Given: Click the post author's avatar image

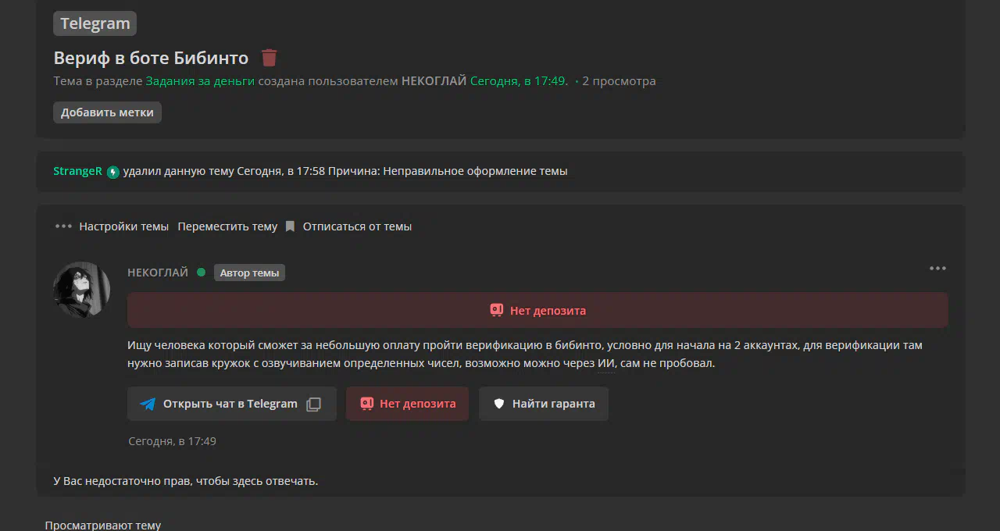Looking at the screenshot, I should pyautogui.click(x=81, y=290).
